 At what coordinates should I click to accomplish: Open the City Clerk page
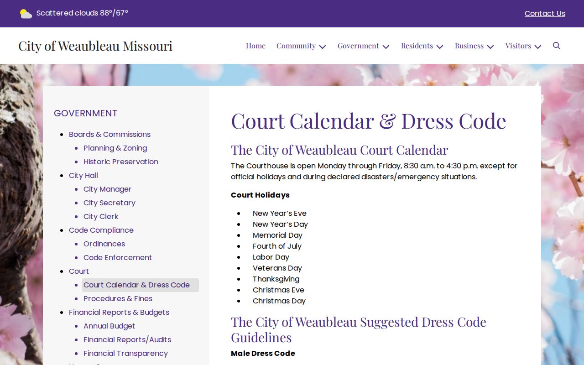(x=101, y=216)
